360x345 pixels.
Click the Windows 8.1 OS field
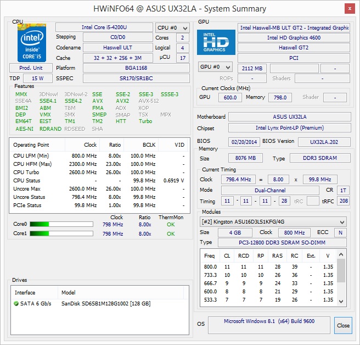(269, 325)
